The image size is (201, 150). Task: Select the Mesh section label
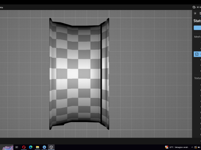click(197, 37)
